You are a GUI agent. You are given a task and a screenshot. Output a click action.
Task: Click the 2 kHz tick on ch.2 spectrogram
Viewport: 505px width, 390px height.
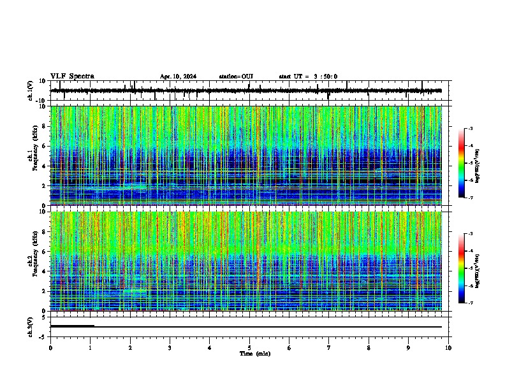click(x=45, y=291)
